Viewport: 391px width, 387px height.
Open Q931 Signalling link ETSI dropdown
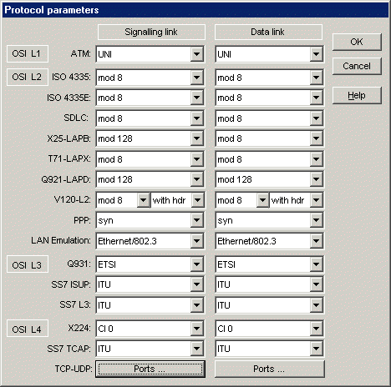pyautogui.click(x=196, y=264)
